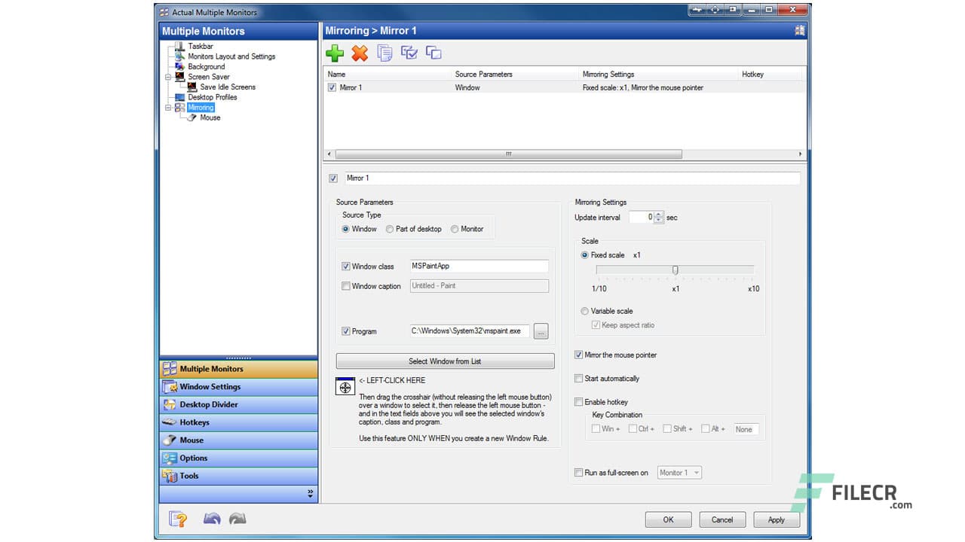Click the crosshair window finder icon

point(345,387)
